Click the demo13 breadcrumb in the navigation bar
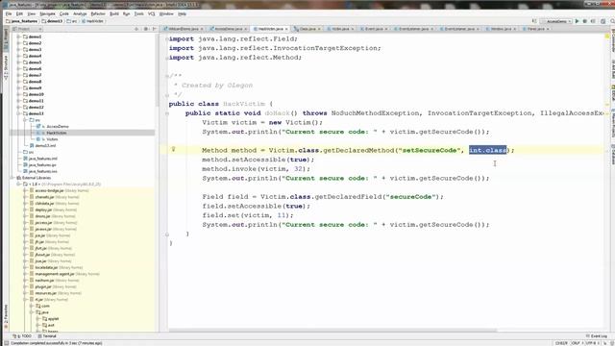Screen dimensions: 615x346 52,21
